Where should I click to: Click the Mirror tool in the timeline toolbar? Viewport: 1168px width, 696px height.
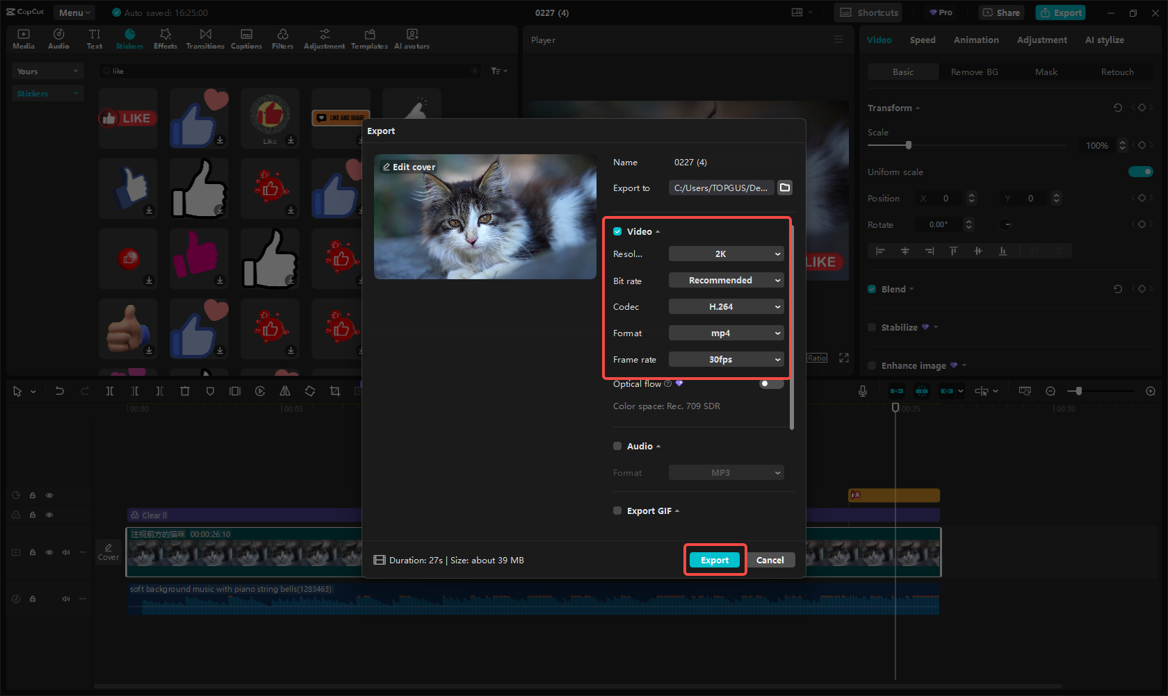285,391
